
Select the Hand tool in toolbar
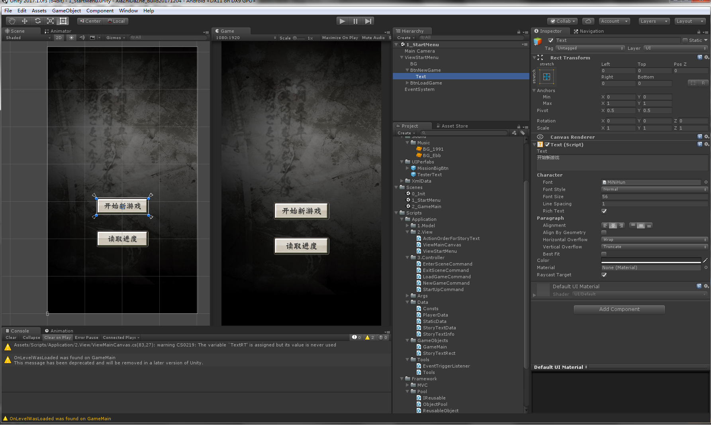click(x=12, y=21)
